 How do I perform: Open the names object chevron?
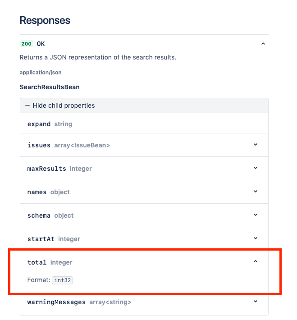(x=256, y=192)
